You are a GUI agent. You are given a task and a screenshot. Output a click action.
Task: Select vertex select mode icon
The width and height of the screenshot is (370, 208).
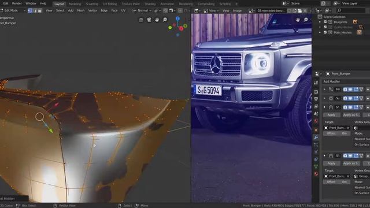pos(30,10)
